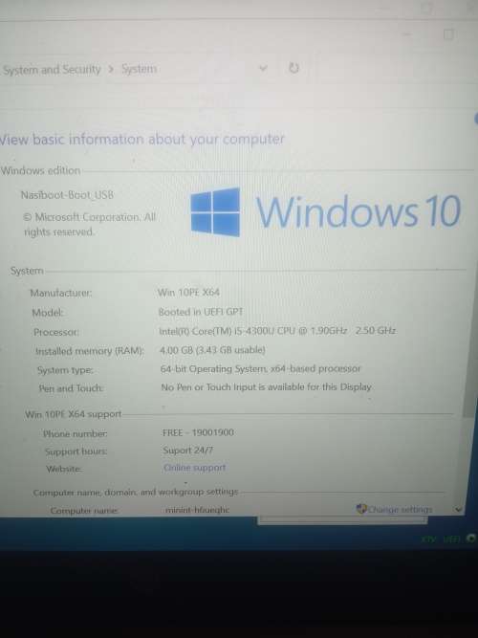The width and height of the screenshot is (478, 638).
Task: Click the 'No Pen or Touch Input' value
Action: pos(266,386)
